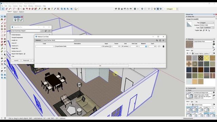Choose the Line pencil tool in top toolbar

[x=10, y=9]
